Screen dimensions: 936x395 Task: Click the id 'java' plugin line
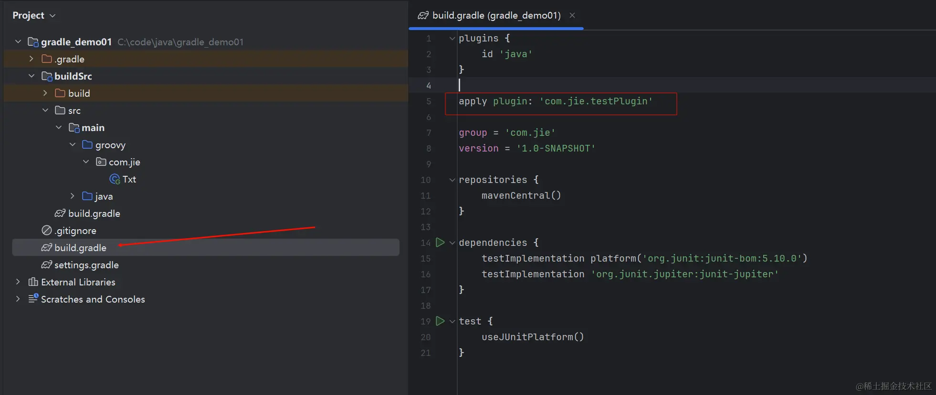[x=507, y=54]
